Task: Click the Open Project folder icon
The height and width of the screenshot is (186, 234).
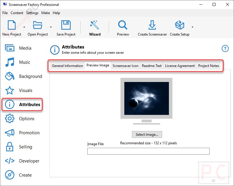Action: (x=38, y=25)
